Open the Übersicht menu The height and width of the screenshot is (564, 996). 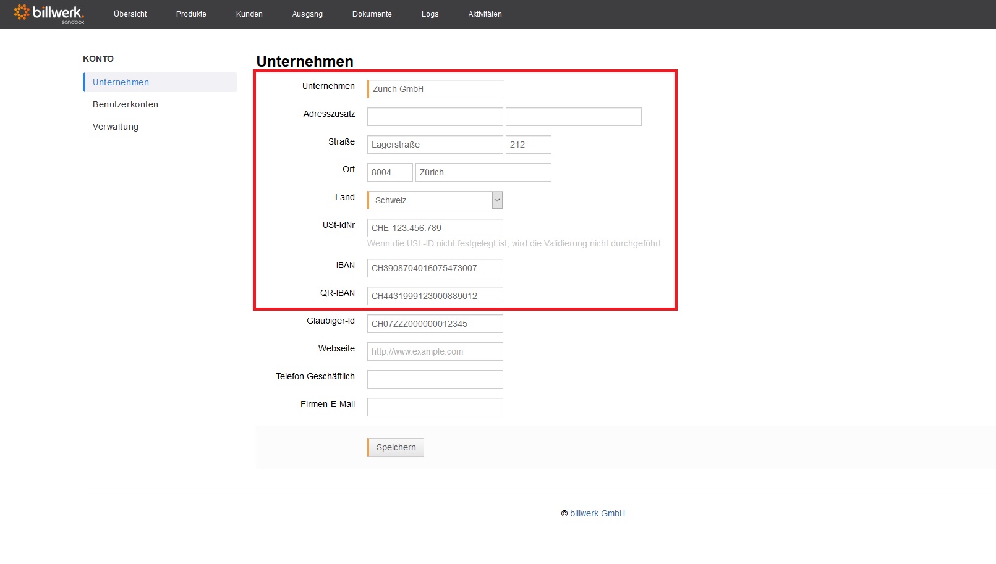click(130, 14)
